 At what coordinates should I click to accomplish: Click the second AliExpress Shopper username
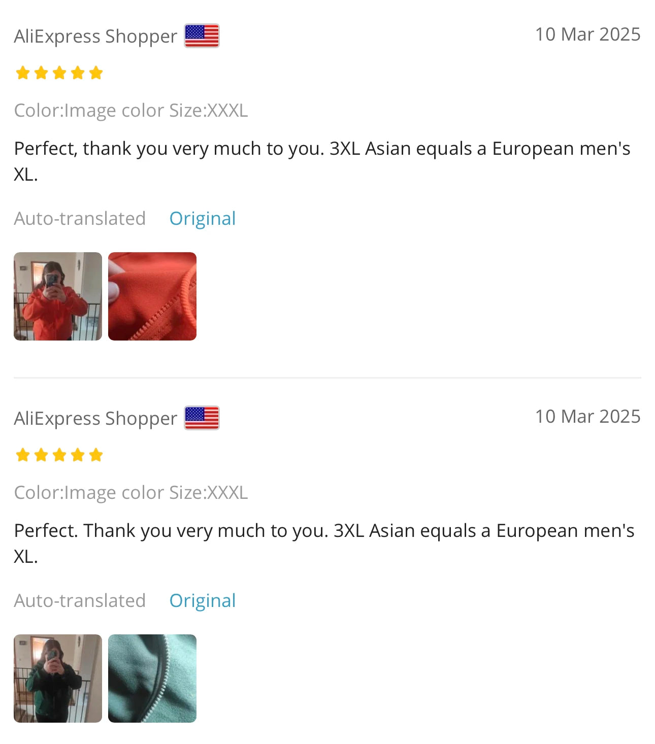[x=95, y=419]
